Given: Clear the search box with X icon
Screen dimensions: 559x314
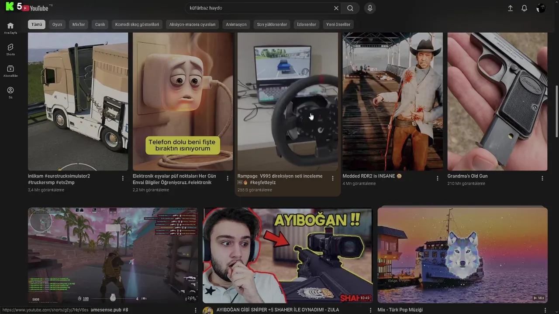Looking at the screenshot, I should [x=336, y=8].
